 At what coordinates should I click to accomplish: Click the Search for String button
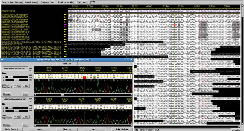(12, 2)
